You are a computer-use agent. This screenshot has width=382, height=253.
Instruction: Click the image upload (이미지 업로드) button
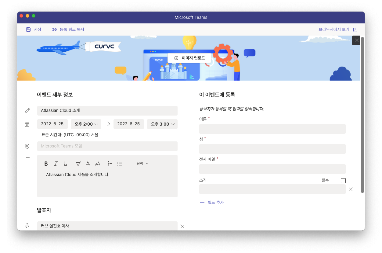pos(189,58)
